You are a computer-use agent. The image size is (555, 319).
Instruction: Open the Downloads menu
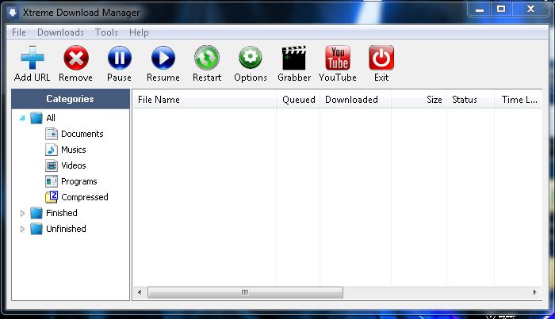coord(60,32)
